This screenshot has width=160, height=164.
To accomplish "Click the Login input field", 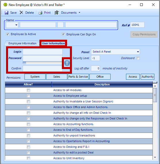I will [x=43, y=52].
